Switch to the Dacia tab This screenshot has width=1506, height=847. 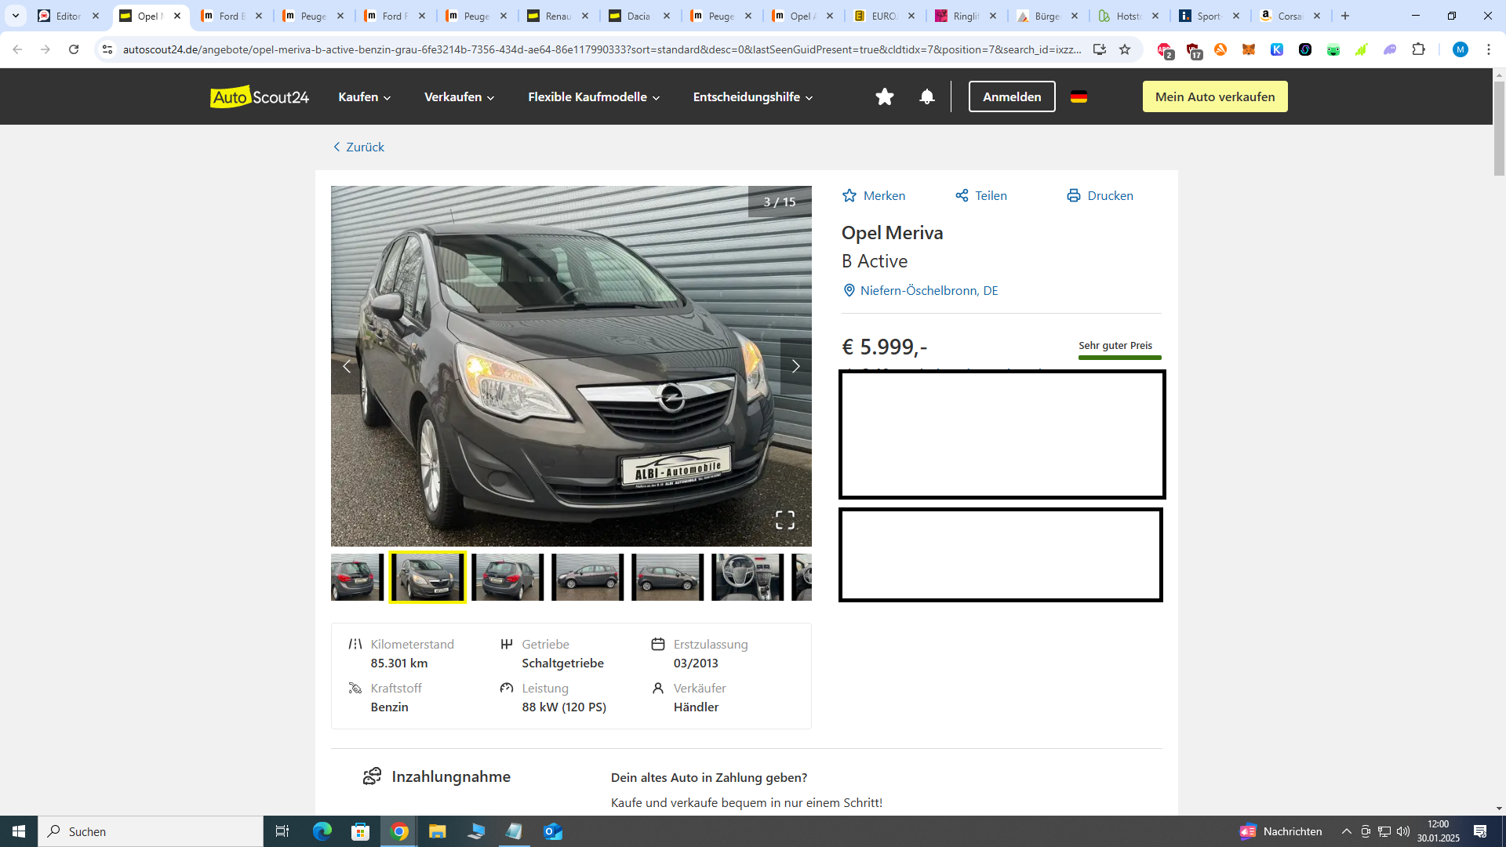[639, 16]
